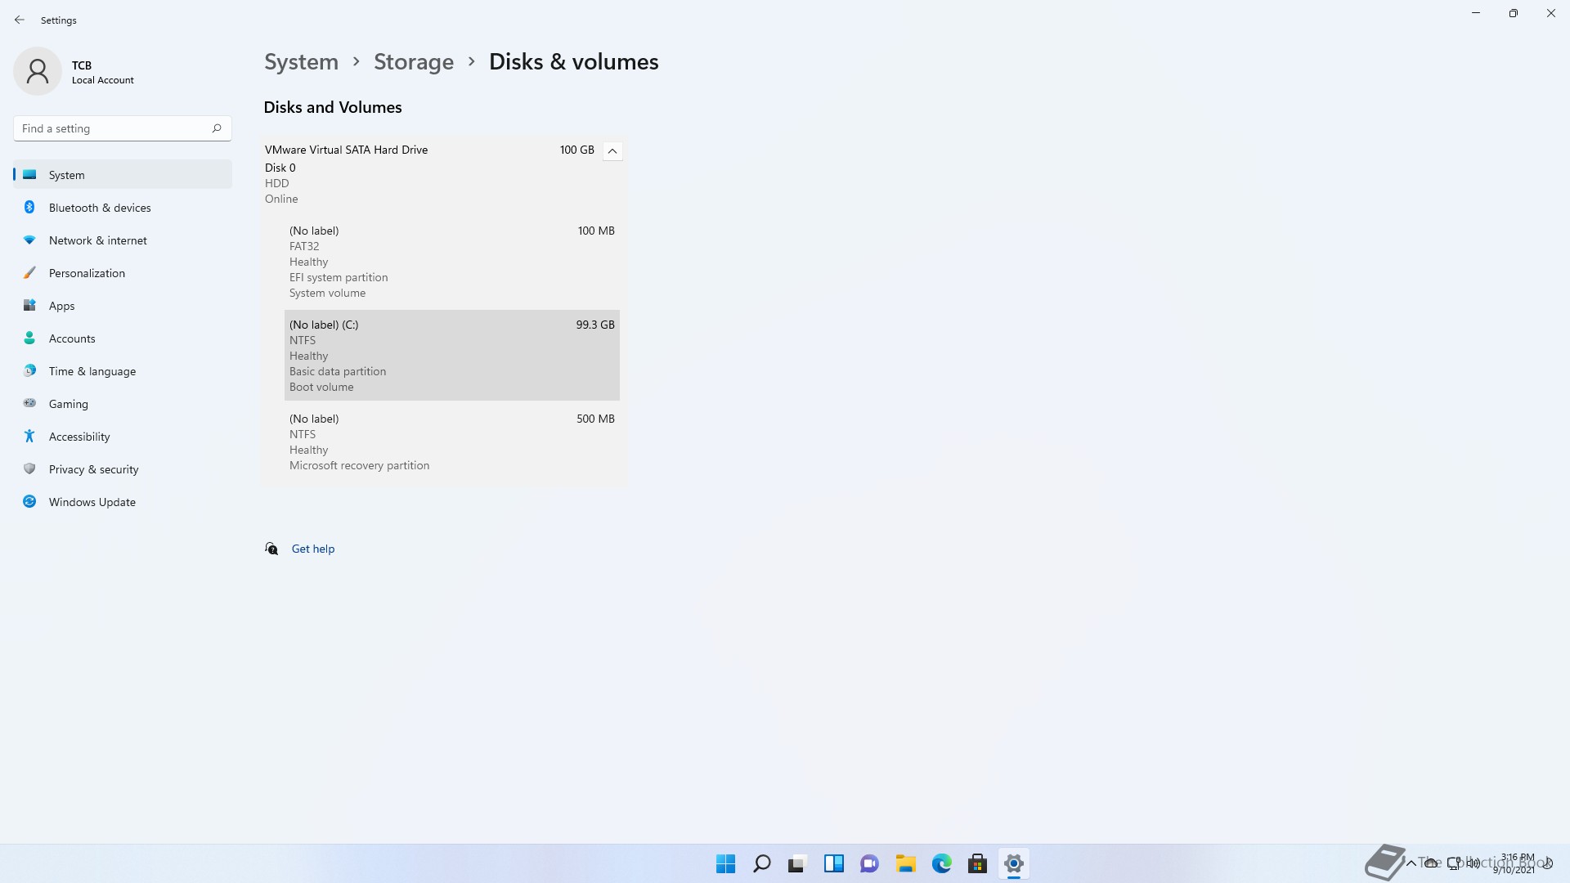The height and width of the screenshot is (883, 1570).
Task: Collapse the VMware Virtual SATA drive chevron
Action: pos(612,151)
